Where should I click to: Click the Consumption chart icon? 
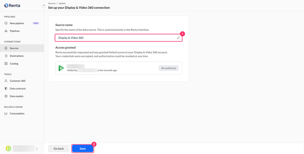(6, 113)
